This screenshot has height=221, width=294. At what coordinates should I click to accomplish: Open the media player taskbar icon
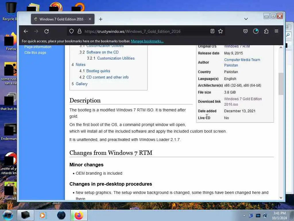tap(42, 215)
